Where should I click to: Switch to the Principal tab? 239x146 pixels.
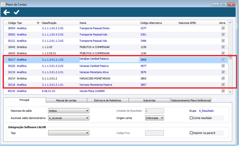point(24,100)
